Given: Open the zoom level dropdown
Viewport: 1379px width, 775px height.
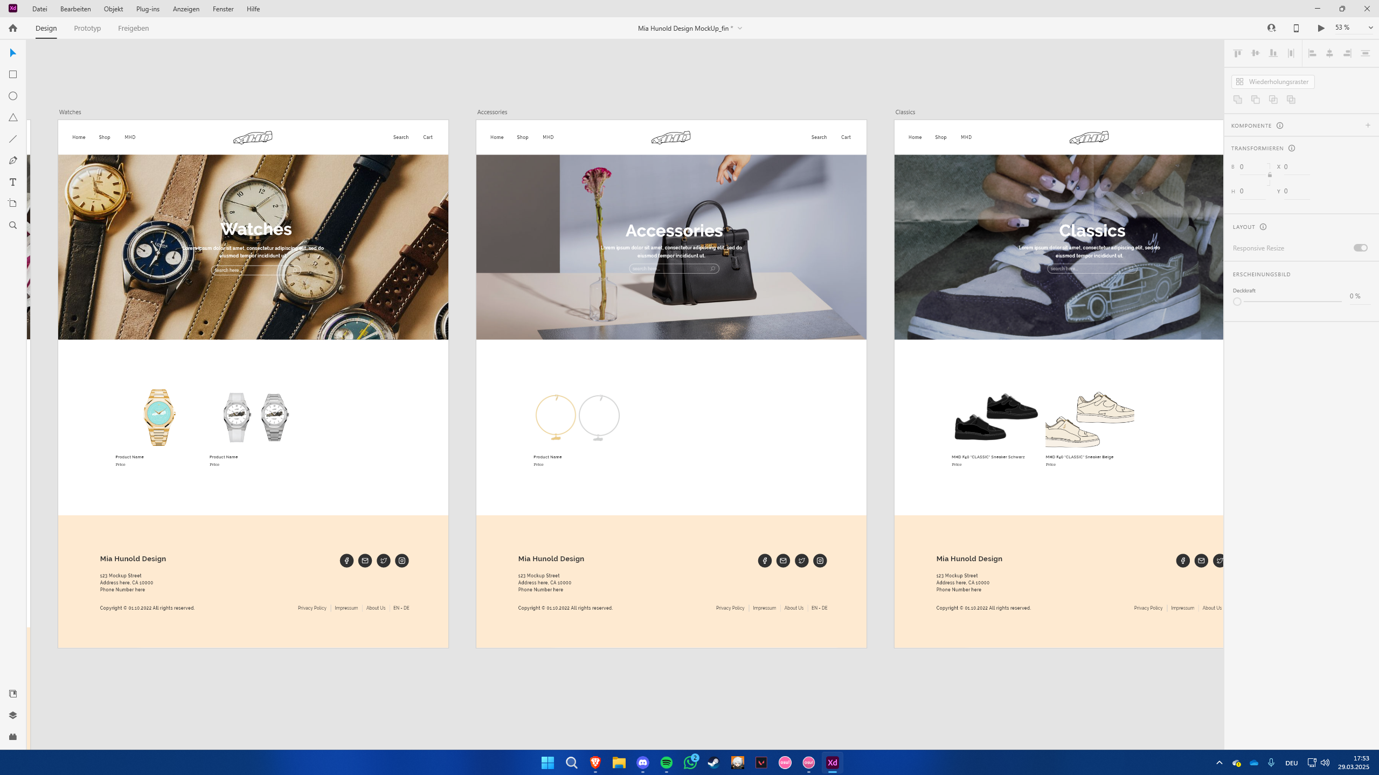Looking at the screenshot, I should click(1370, 28).
